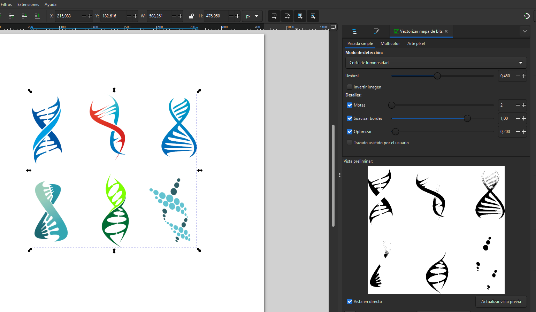This screenshot has width=536, height=312.
Task: Toggle the width/height lock icon
Action: [191, 16]
